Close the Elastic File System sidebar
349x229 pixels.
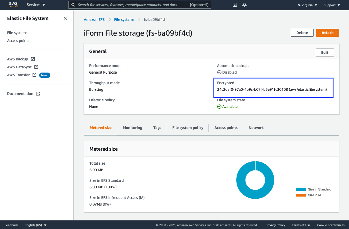pyautogui.click(x=65, y=18)
